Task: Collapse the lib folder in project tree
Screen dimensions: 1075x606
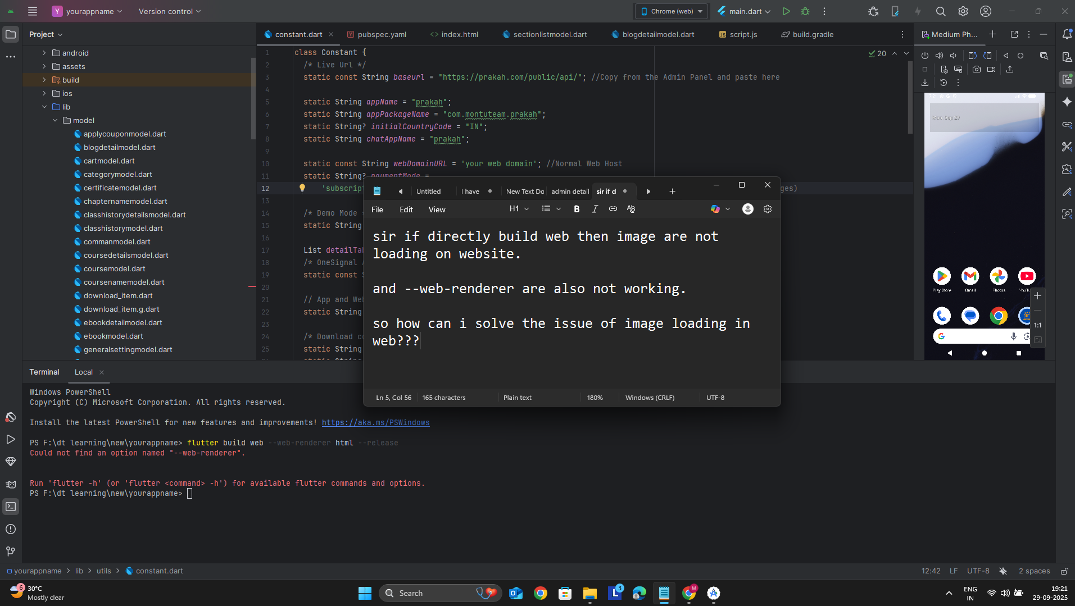Action: pos(44,107)
